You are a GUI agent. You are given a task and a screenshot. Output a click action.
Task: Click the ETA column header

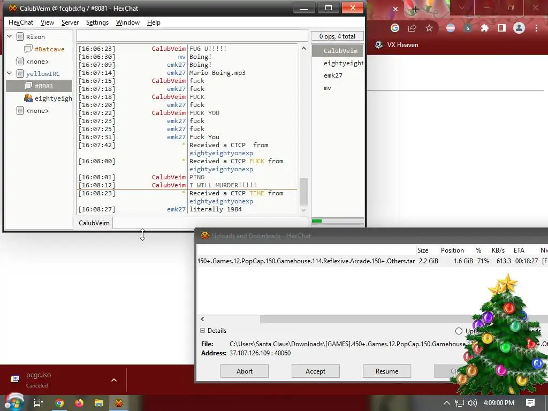click(x=519, y=250)
